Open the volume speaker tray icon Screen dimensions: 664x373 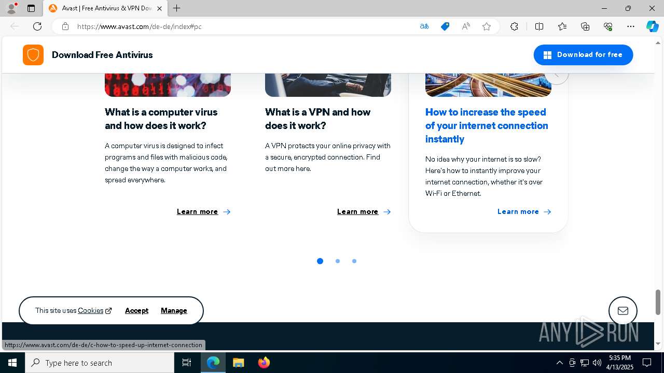tap(597, 363)
